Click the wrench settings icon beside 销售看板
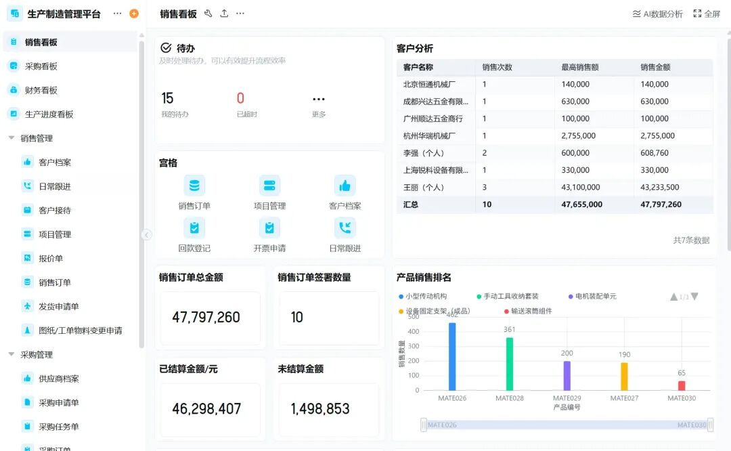Image resolution: width=731 pixels, height=451 pixels. pos(208,14)
